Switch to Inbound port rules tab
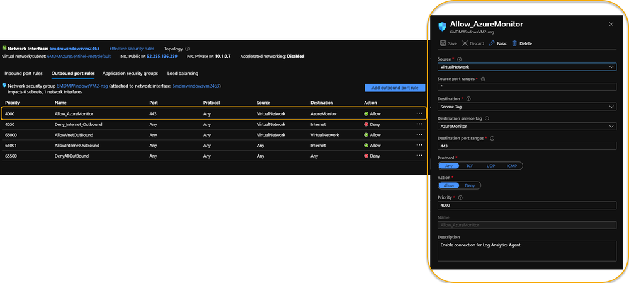The image size is (629, 283). [x=24, y=74]
